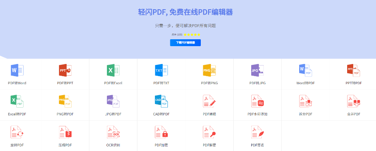The width and height of the screenshot is (376, 151).
Task: Click the PDF加密 label text
Action: [161, 145]
